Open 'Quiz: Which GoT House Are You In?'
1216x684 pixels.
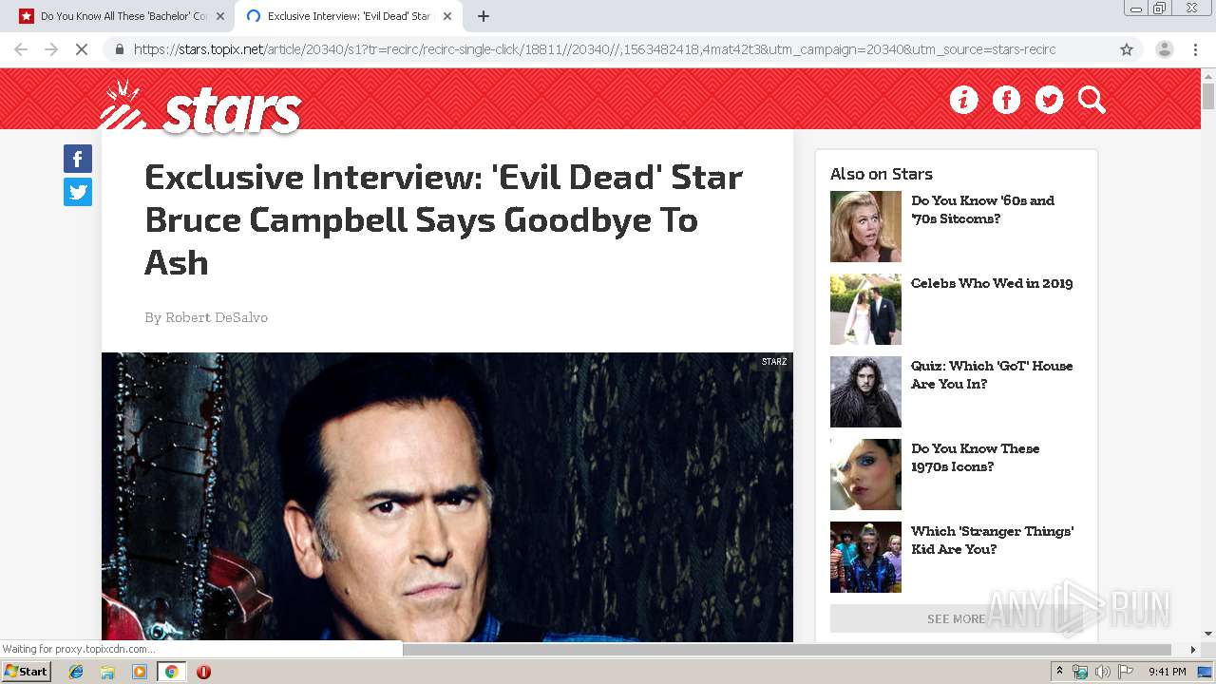tap(992, 375)
